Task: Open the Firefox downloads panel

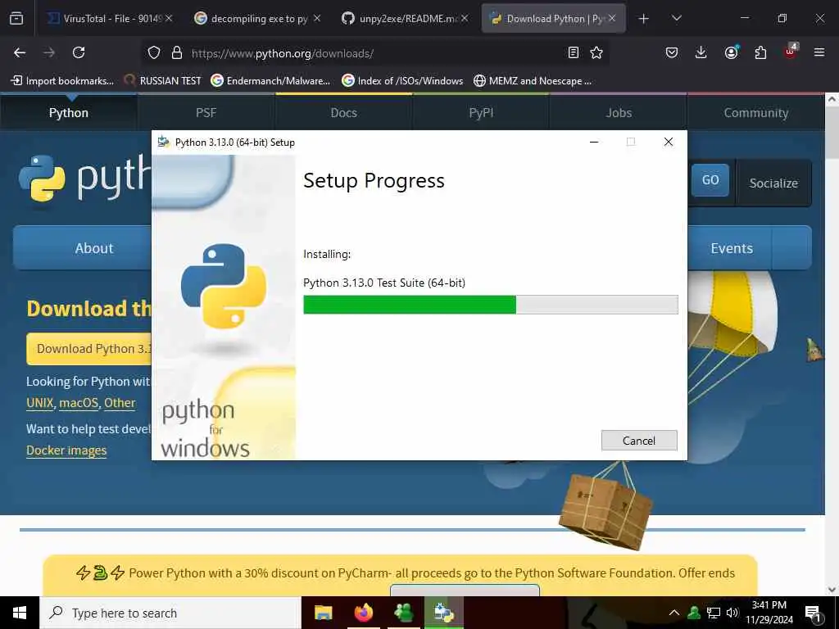Action: click(x=701, y=52)
